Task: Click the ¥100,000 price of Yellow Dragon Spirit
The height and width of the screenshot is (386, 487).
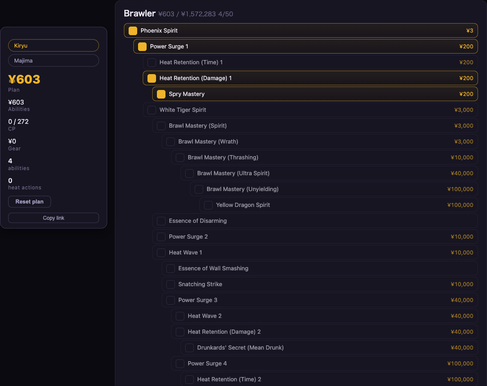Action: pyautogui.click(x=460, y=205)
